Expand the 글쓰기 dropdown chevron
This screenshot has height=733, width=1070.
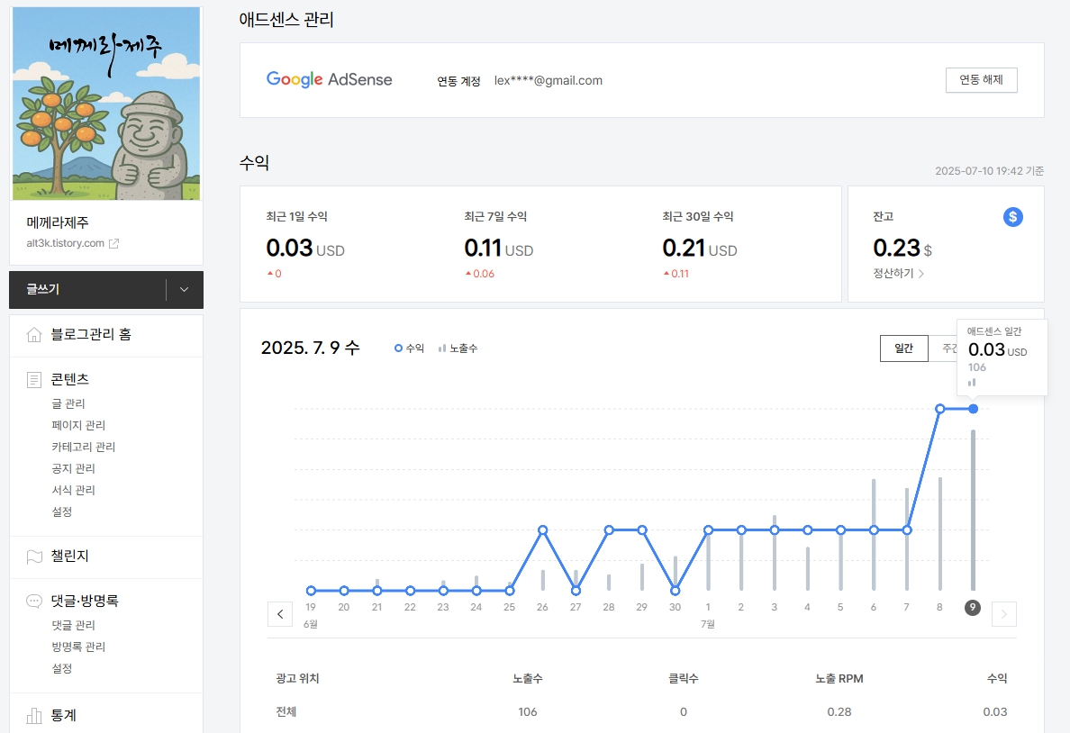(185, 289)
